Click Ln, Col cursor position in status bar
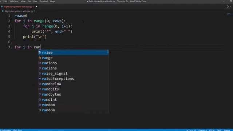The image size is (233, 131). (x=191, y=130)
